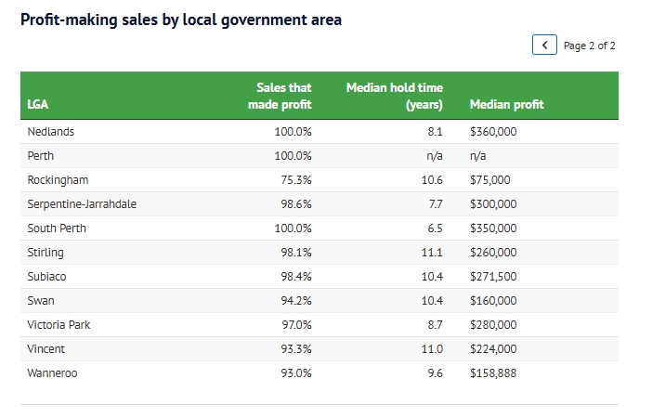
Task: Click the 'Median profit' column header
Action: click(506, 104)
